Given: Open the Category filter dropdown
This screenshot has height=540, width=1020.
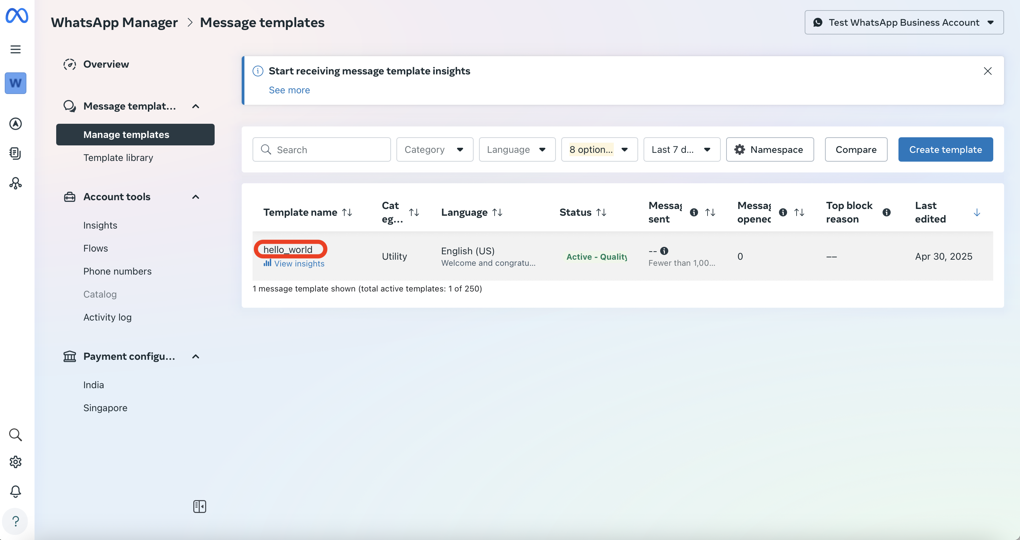Looking at the screenshot, I should click(434, 149).
